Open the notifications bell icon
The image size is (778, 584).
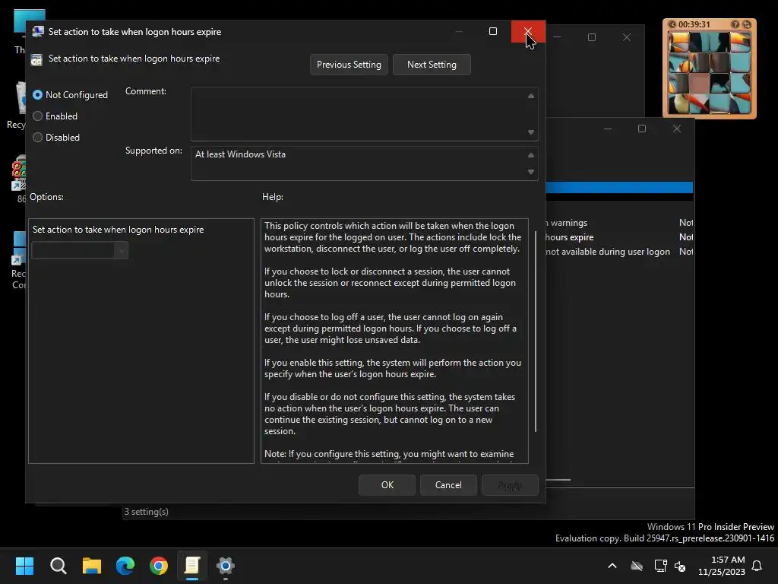click(757, 566)
